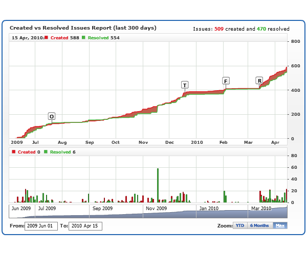Click the To date input field
Viewport: 307px width, 255px height.
tap(85, 226)
